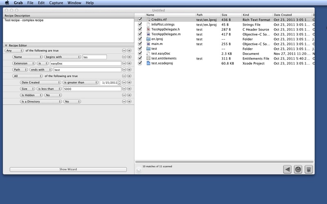Add a rule after Is Hidden
The height and width of the screenshot is (204, 327).
[129, 95]
